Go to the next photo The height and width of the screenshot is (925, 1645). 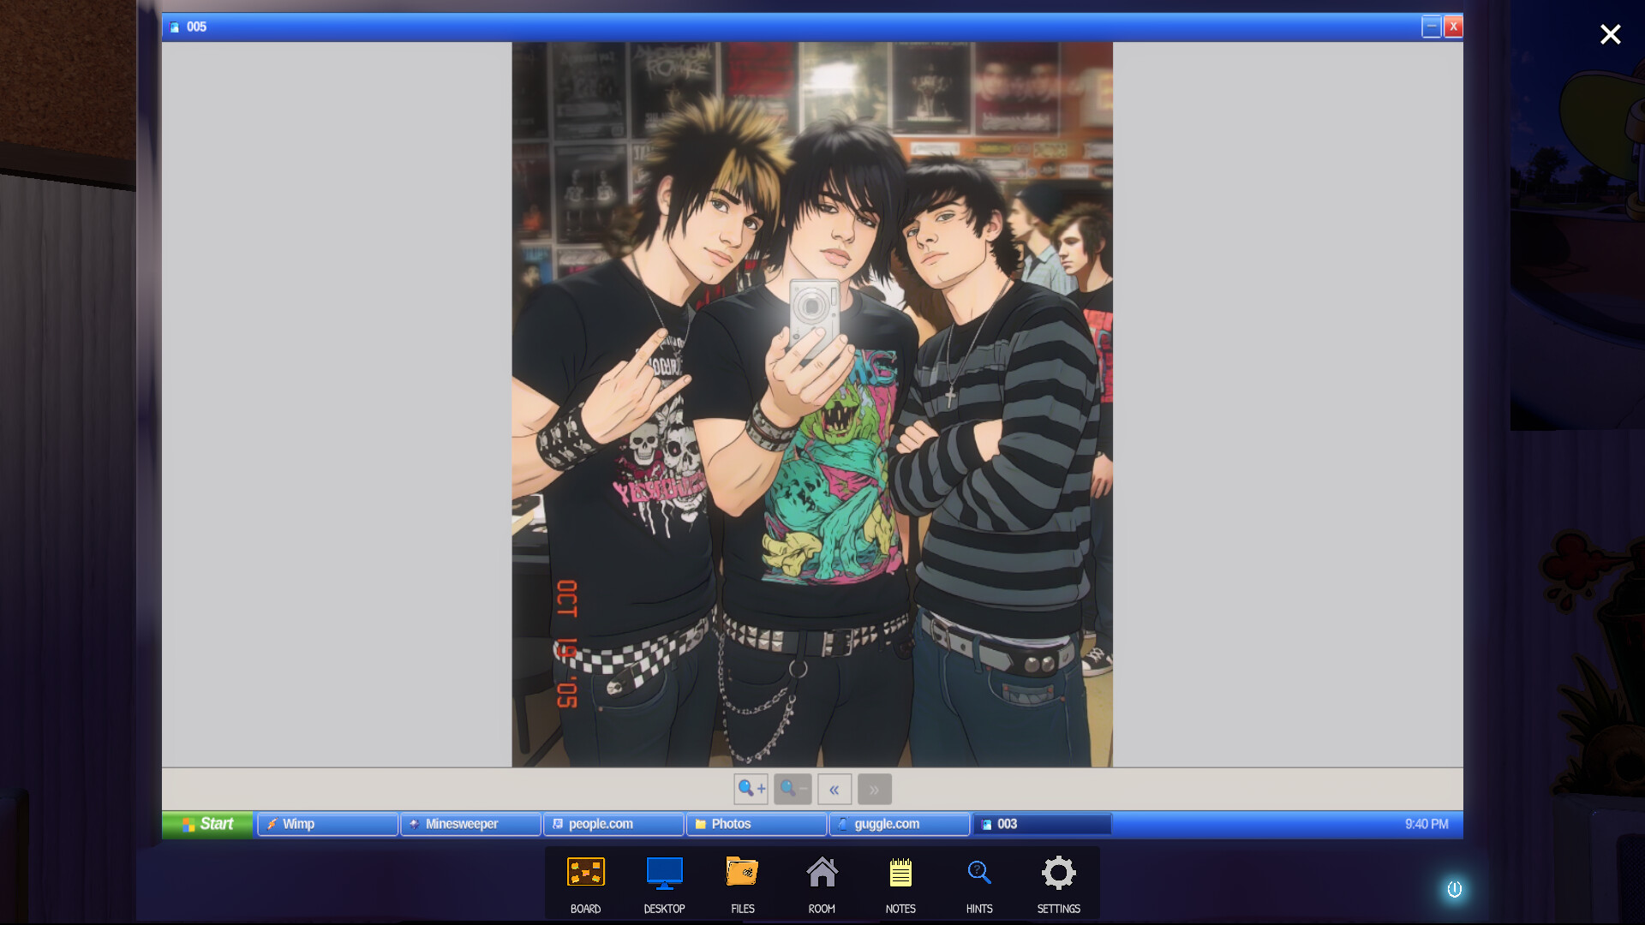pyautogui.click(x=874, y=789)
